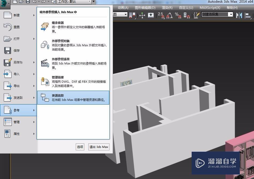The image size is (254, 179).
Task: Enable angle snap toggle
Action: tap(169, 15)
